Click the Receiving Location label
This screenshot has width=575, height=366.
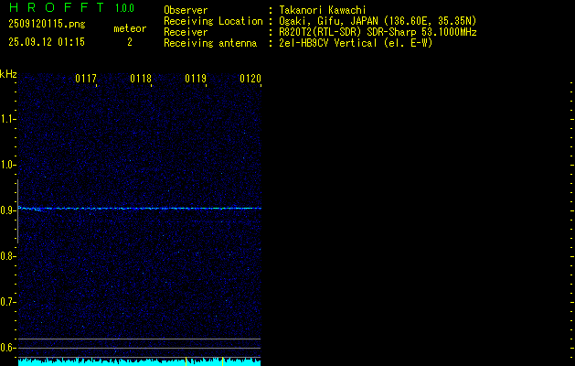213,21
